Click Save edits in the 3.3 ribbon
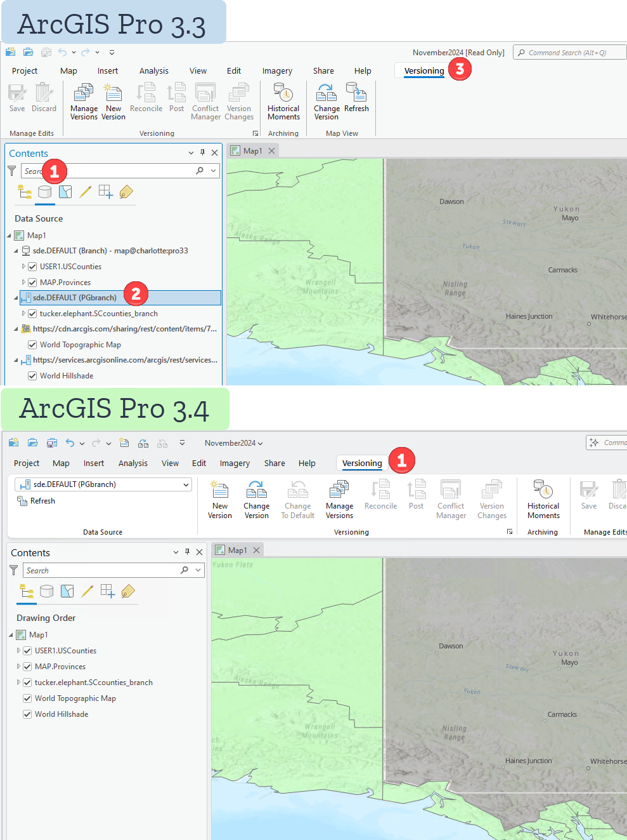627x840 pixels. [x=17, y=98]
